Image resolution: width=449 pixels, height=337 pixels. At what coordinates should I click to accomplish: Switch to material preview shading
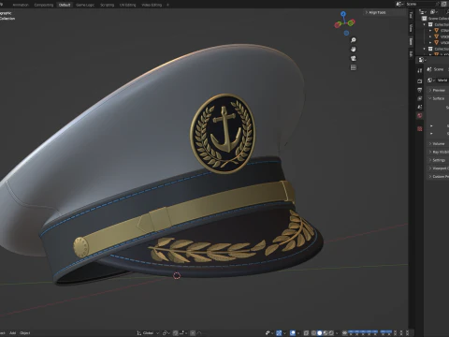point(326,332)
